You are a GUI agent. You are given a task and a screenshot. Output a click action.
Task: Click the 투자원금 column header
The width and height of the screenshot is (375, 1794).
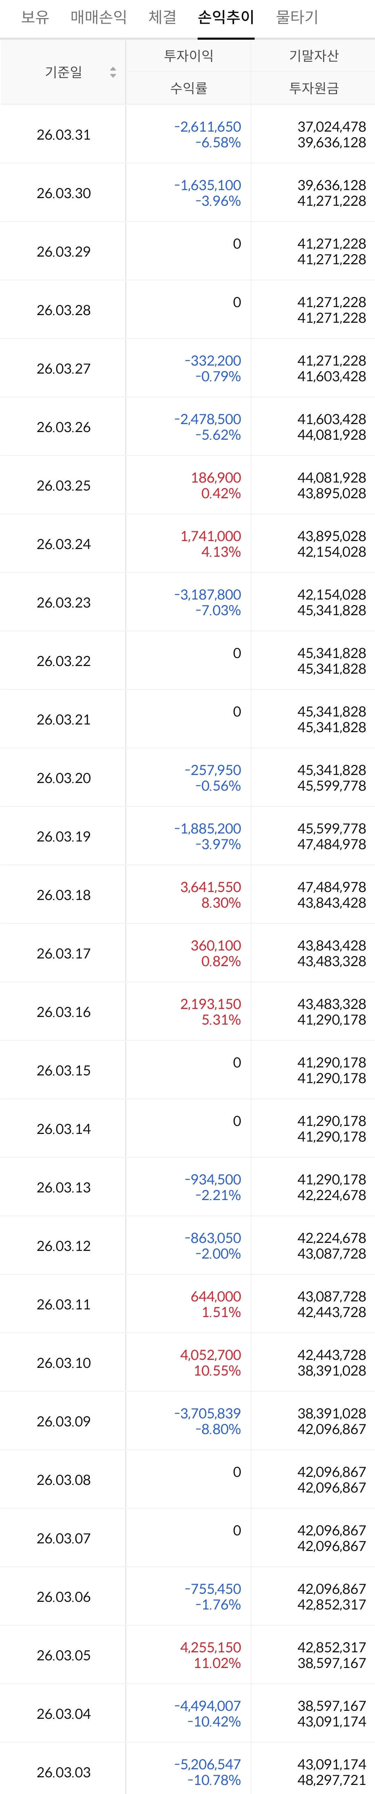click(314, 88)
